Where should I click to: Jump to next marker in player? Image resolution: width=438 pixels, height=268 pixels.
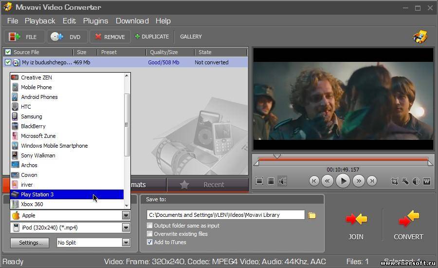(372, 181)
